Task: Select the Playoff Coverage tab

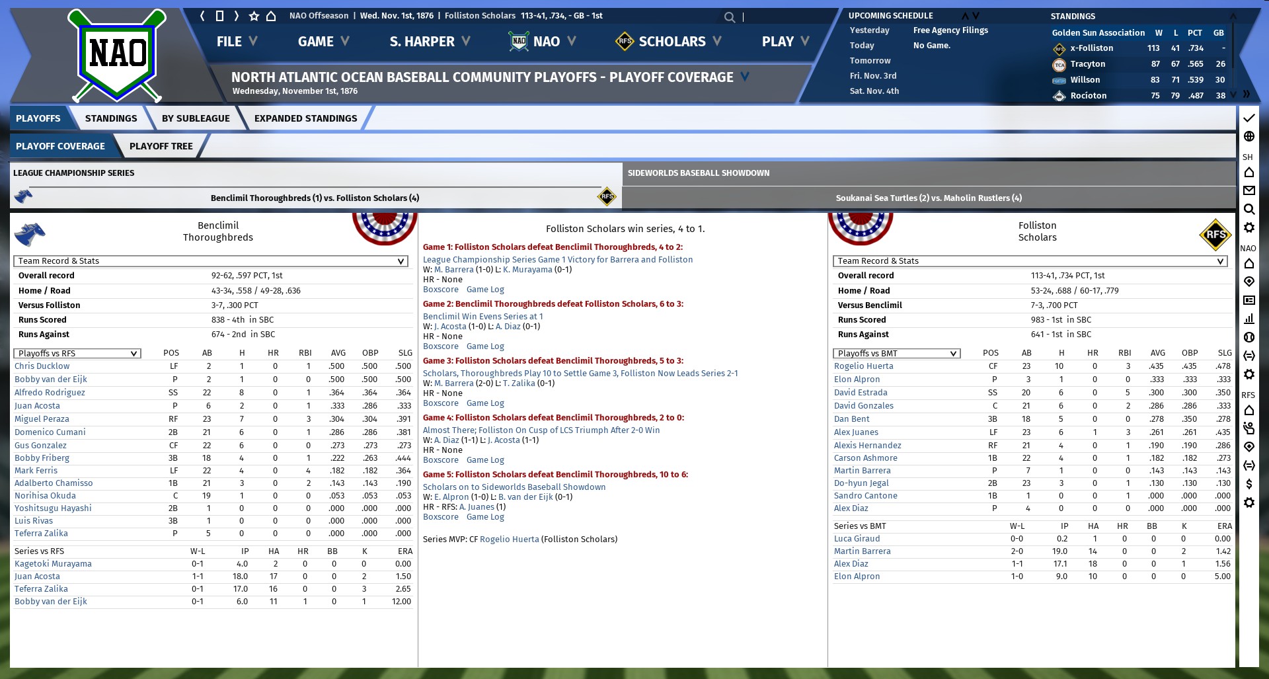Action: 60,146
